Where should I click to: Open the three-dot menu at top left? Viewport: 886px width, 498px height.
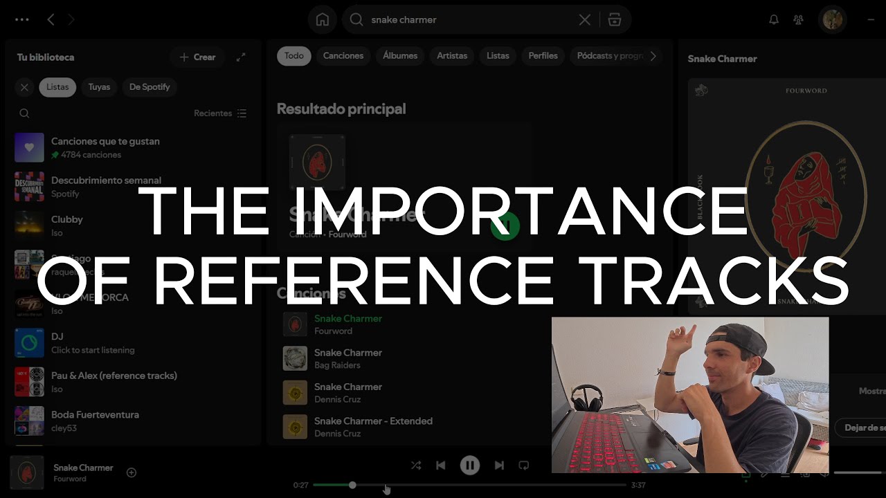click(21, 20)
